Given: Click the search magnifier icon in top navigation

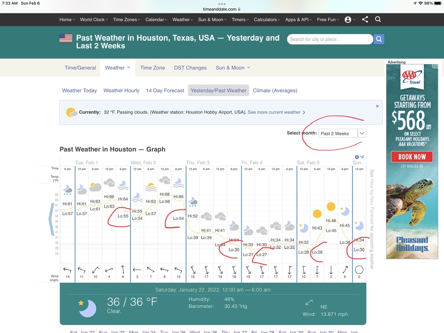Looking at the screenshot, I should click(378, 19).
